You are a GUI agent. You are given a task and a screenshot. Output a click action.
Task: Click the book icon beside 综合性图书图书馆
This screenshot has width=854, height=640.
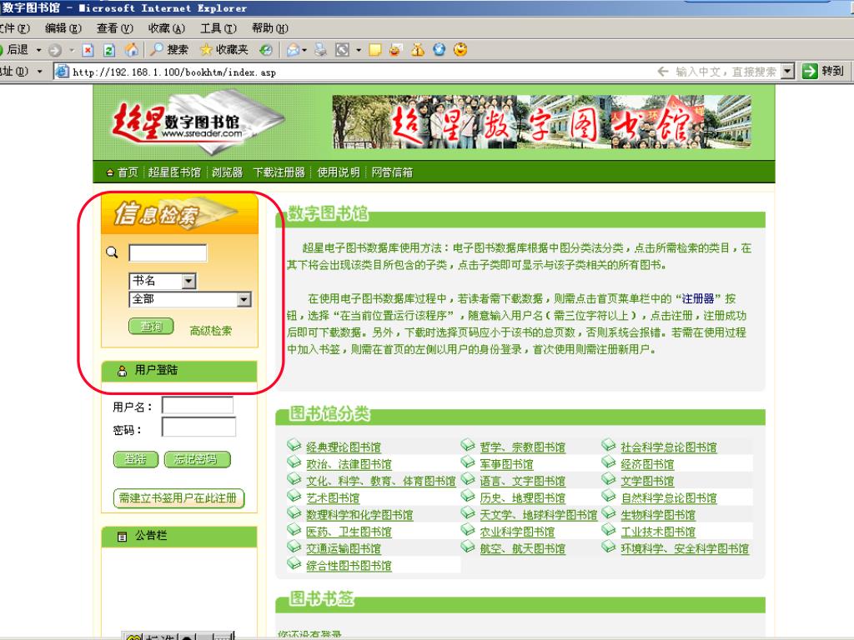point(294,563)
